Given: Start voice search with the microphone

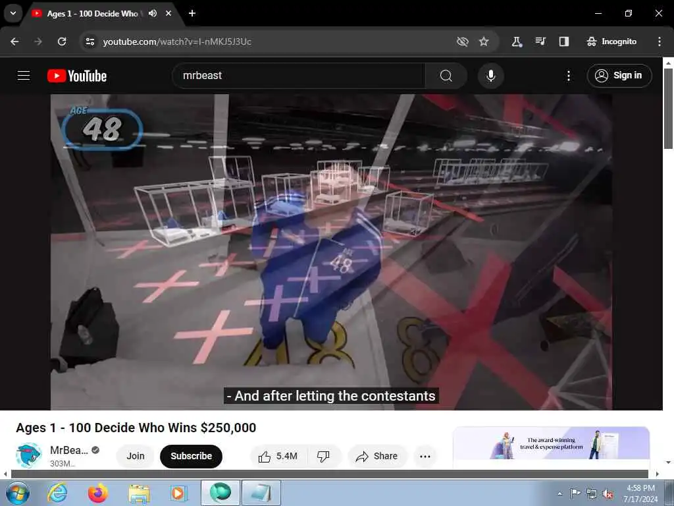Looking at the screenshot, I should point(490,76).
